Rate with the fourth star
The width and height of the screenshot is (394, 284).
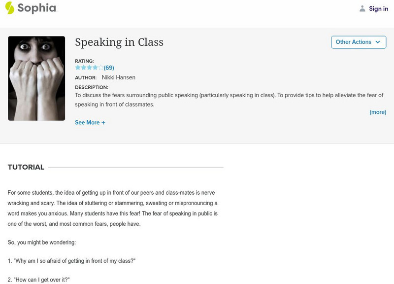(96, 68)
